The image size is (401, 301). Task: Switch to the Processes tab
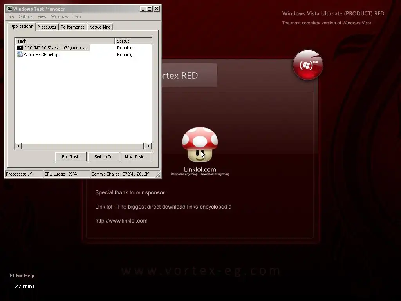tap(47, 27)
